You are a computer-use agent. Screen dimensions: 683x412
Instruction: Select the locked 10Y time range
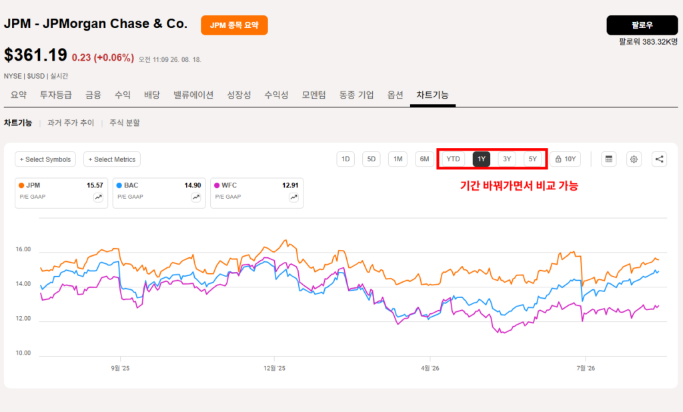coord(566,159)
